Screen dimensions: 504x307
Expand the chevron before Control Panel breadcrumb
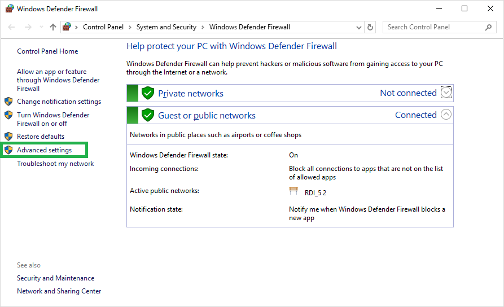coord(77,27)
